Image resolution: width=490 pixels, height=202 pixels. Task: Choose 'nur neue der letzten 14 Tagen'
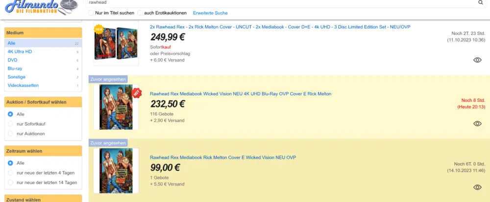pyautogui.click(x=11, y=182)
